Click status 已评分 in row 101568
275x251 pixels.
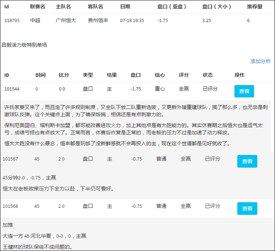tap(212, 206)
